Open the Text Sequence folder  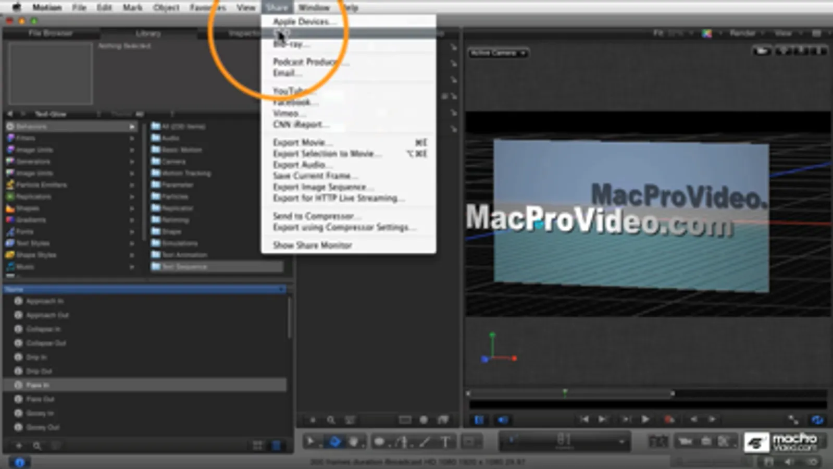click(x=217, y=267)
